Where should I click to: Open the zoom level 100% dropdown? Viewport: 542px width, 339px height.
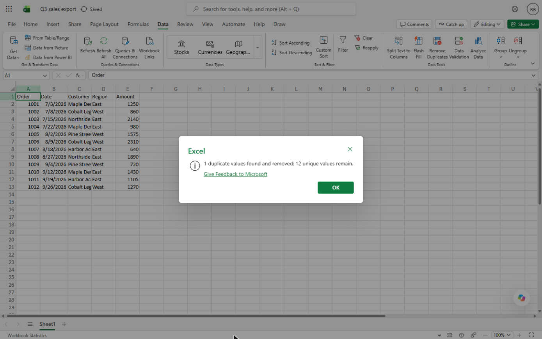[x=503, y=335]
